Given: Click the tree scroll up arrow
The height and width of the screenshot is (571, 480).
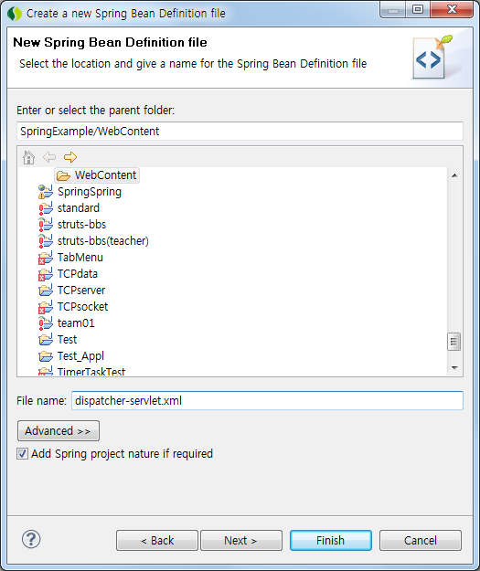Looking at the screenshot, I should pyautogui.click(x=454, y=175).
